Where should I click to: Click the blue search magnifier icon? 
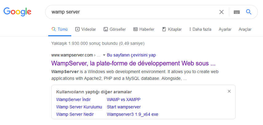tap(249, 12)
